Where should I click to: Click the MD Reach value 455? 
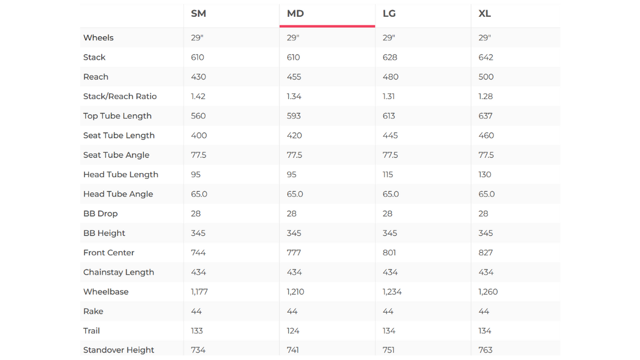click(x=294, y=77)
